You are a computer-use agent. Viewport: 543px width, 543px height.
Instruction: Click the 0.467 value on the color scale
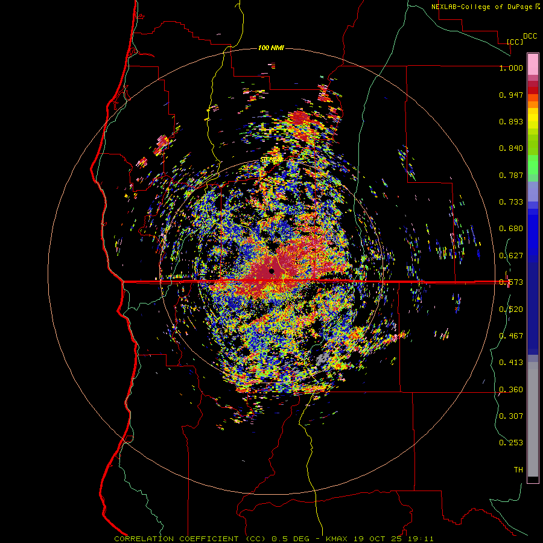pyautogui.click(x=511, y=336)
